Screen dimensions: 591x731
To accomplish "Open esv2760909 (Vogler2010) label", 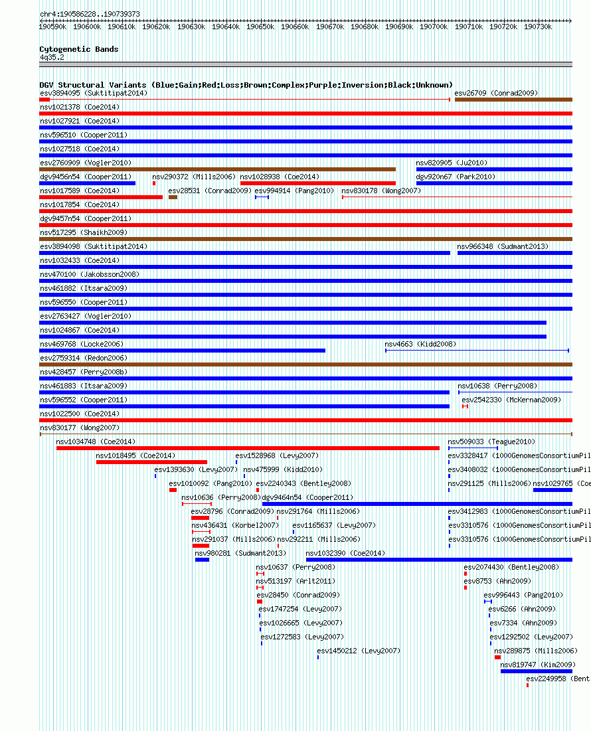I will tap(86, 163).
